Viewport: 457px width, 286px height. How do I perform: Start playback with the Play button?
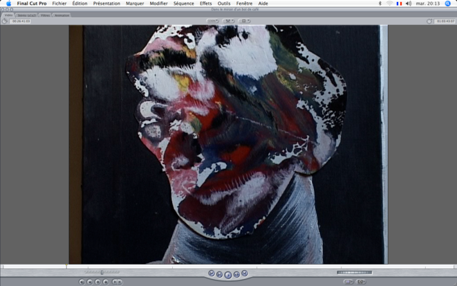pos(228,275)
